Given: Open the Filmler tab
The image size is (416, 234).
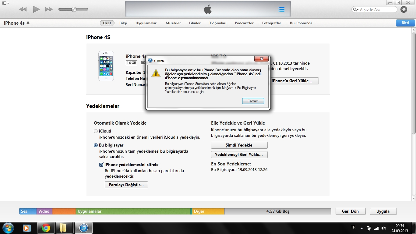Looking at the screenshot, I should pos(195,23).
